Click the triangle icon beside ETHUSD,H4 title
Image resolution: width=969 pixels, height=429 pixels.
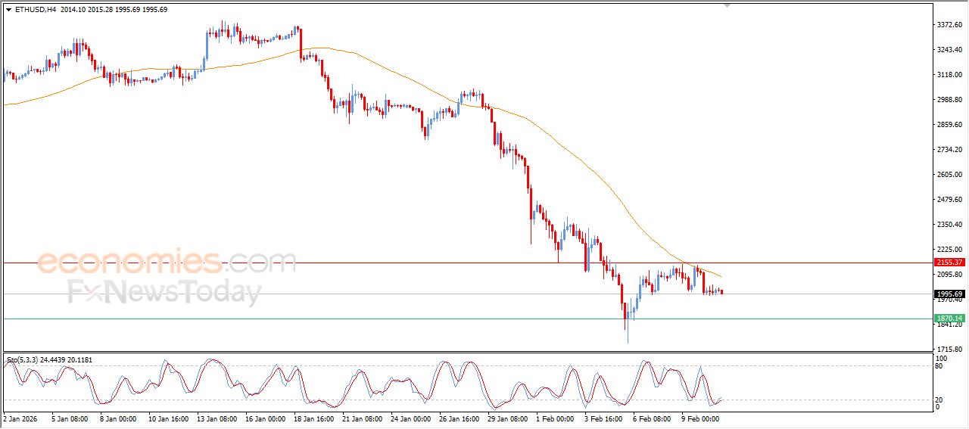[x=8, y=10]
